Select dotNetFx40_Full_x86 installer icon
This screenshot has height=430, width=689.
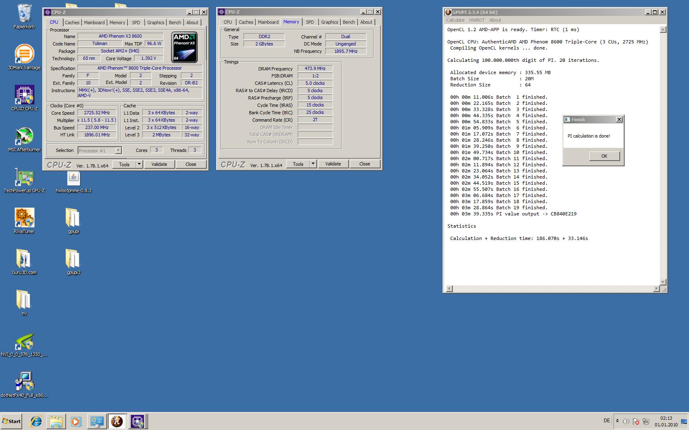[x=24, y=385]
